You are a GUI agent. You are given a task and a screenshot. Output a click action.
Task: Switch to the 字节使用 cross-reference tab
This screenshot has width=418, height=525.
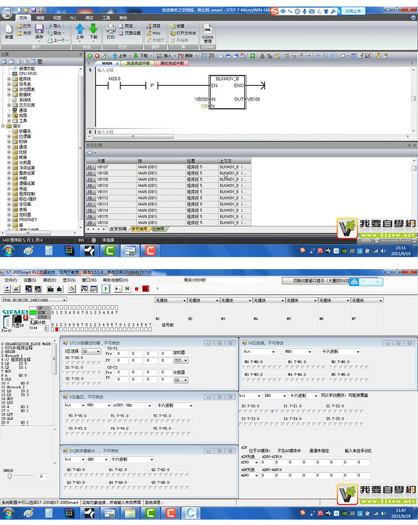click(139, 229)
